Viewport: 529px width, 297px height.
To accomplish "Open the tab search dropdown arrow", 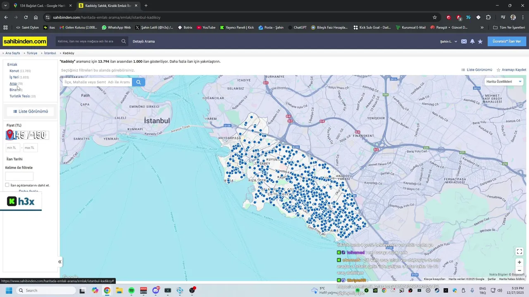I will 5,6.
